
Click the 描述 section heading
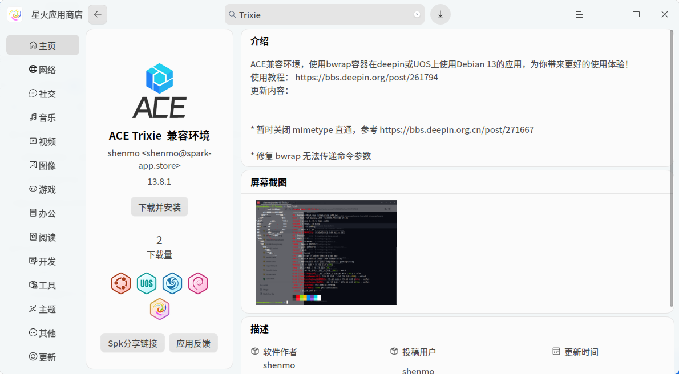pos(260,329)
